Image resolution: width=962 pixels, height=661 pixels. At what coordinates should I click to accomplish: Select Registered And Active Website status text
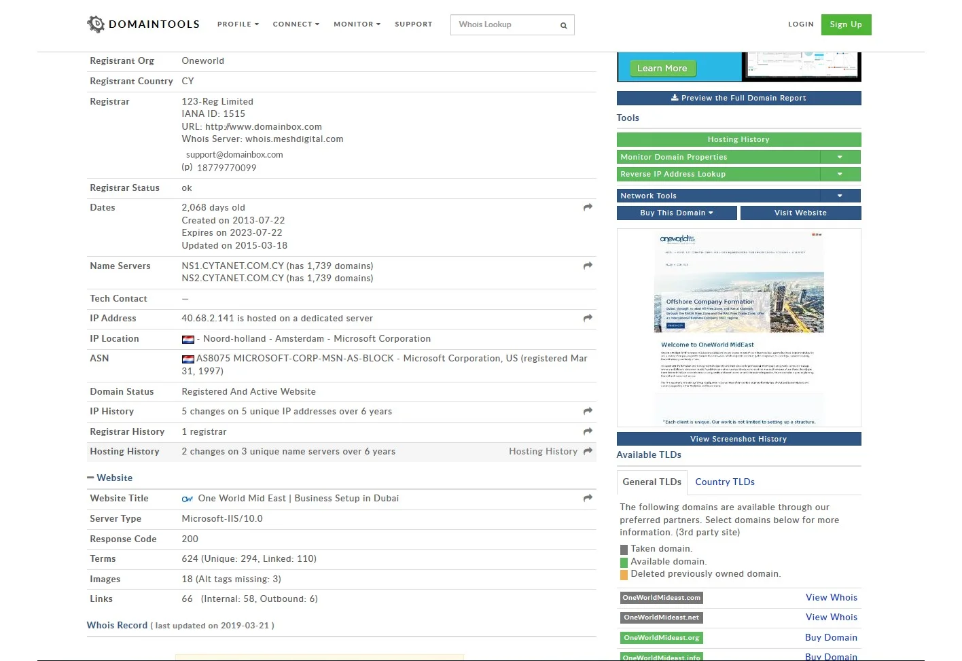click(249, 391)
